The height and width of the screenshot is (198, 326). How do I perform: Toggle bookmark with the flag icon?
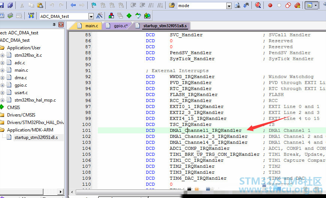coord(93,6)
